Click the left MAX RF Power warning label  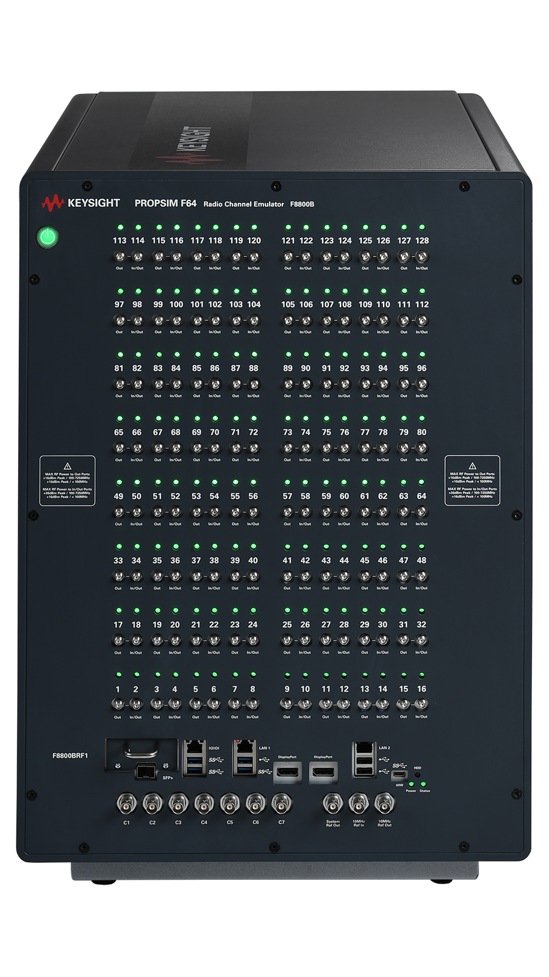tap(67, 481)
